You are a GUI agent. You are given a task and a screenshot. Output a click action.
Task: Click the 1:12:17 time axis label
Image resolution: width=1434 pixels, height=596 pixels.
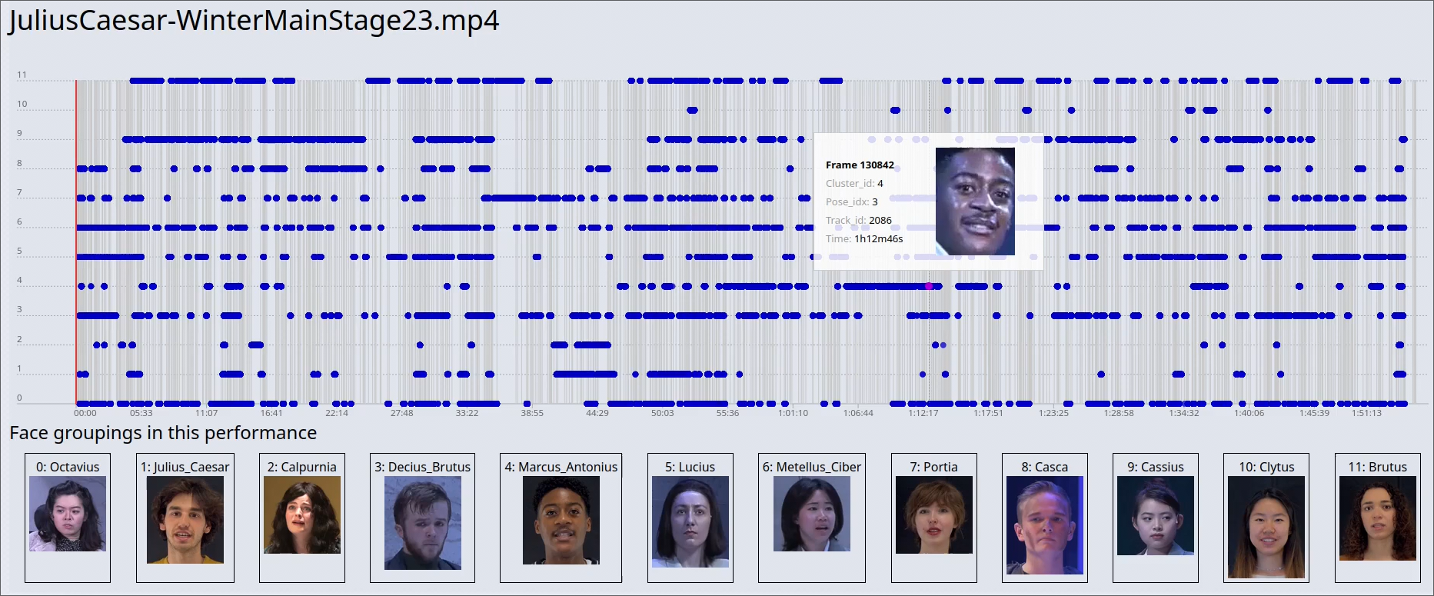[923, 413]
